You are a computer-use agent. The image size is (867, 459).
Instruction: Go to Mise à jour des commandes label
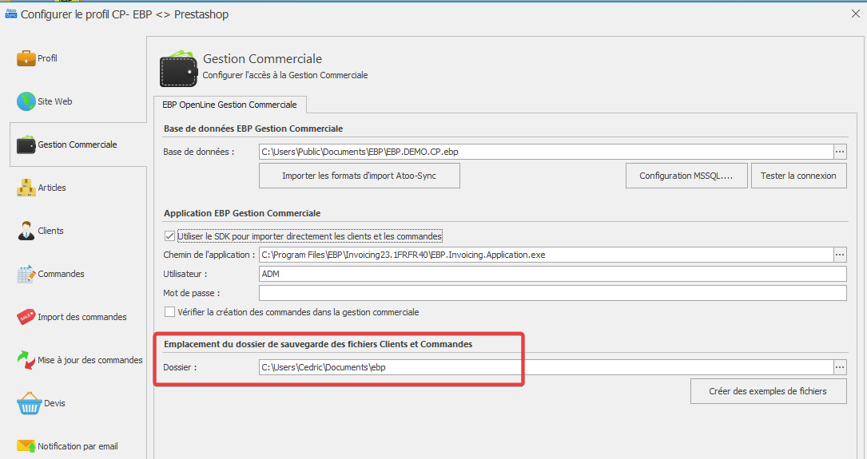point(90,360)
